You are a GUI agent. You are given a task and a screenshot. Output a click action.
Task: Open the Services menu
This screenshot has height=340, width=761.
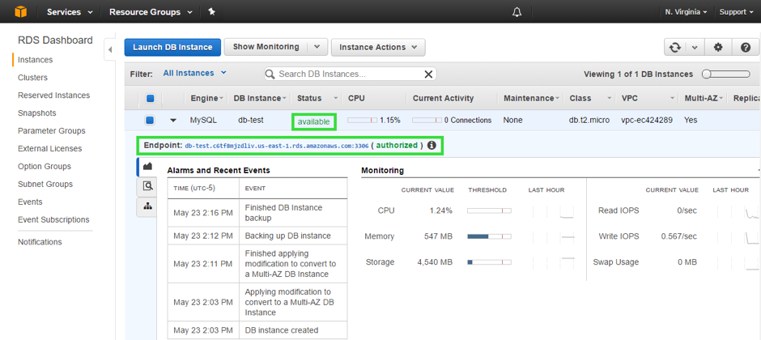pos(69,12)
